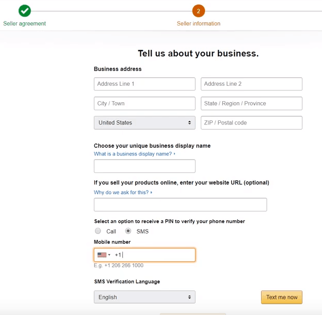Open 'What is a business display name?' link

133,154
